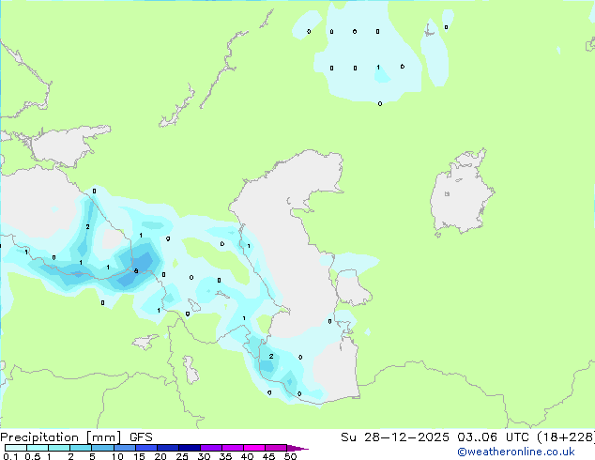Select the 40–45 mm magenta legend swatch

point(254,448)
